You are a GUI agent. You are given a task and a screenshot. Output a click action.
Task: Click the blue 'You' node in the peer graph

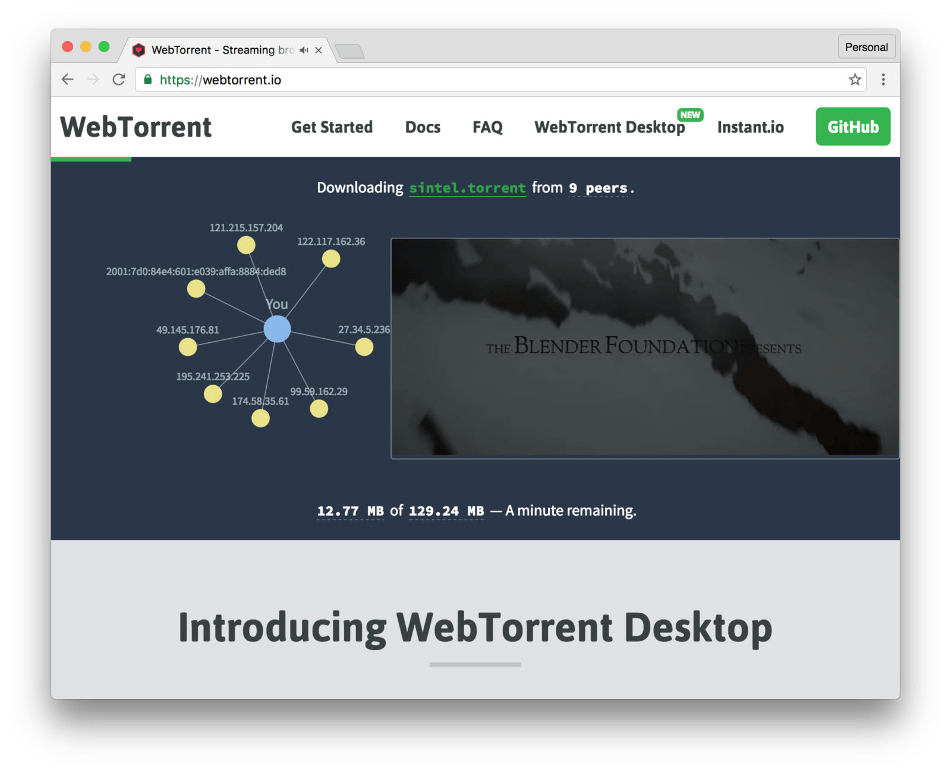click(x=277, y=329)
